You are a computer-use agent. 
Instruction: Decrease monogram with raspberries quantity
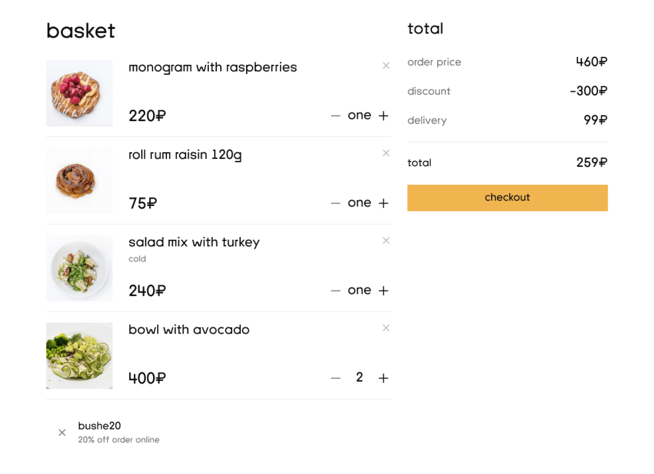coord(335,116)
